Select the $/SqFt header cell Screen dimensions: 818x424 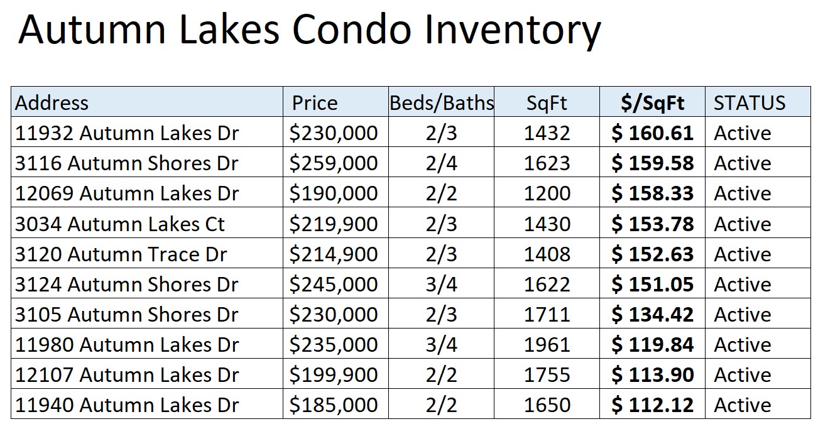coord(653,102)
